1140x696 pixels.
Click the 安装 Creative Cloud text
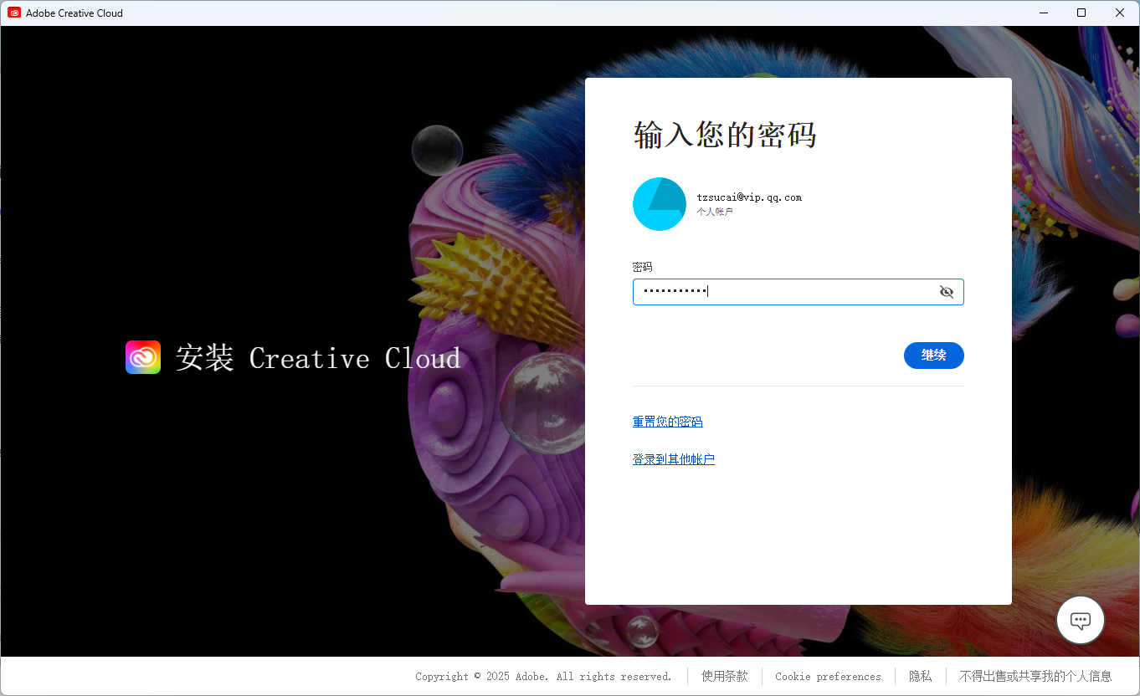(x=318, y=358)
